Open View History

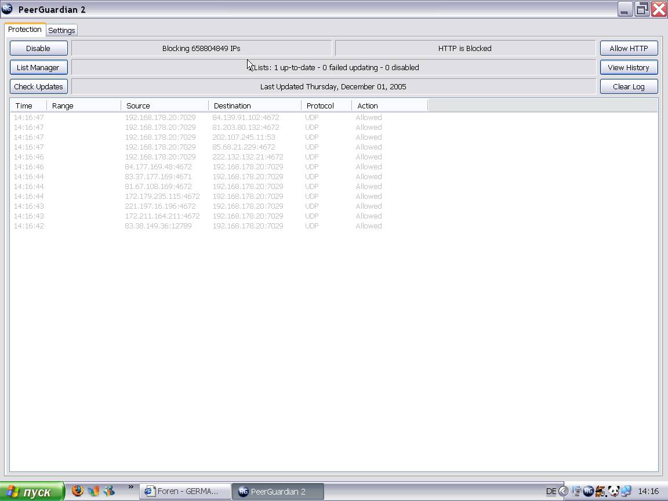pyautogui.click(x=629, y=67)
